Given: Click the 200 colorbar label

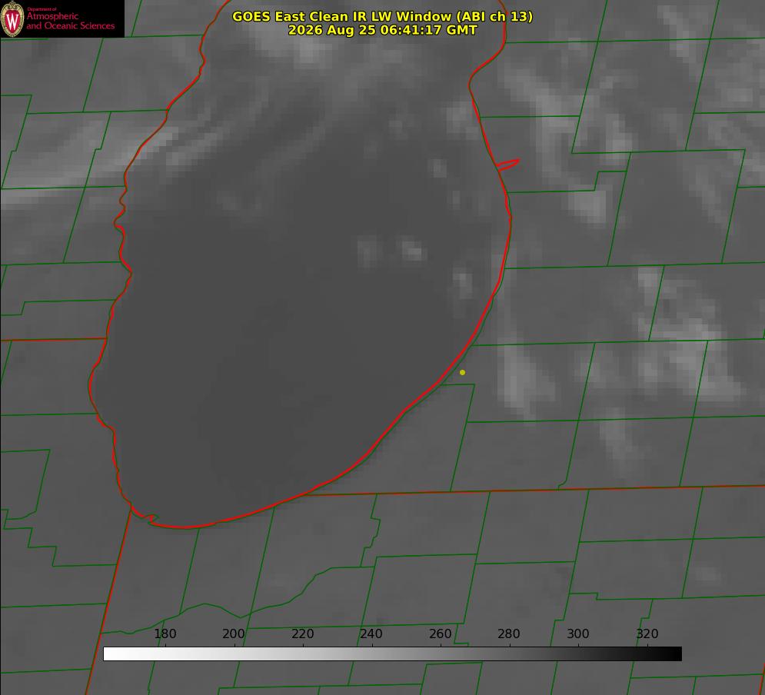Looking at the screenshot, I should 234,634.
